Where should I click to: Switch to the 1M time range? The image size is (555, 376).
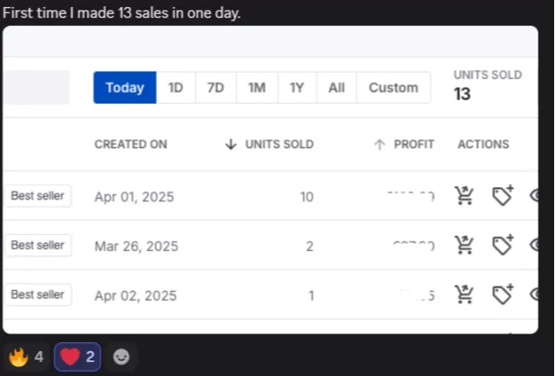click(x=256, y=88)
